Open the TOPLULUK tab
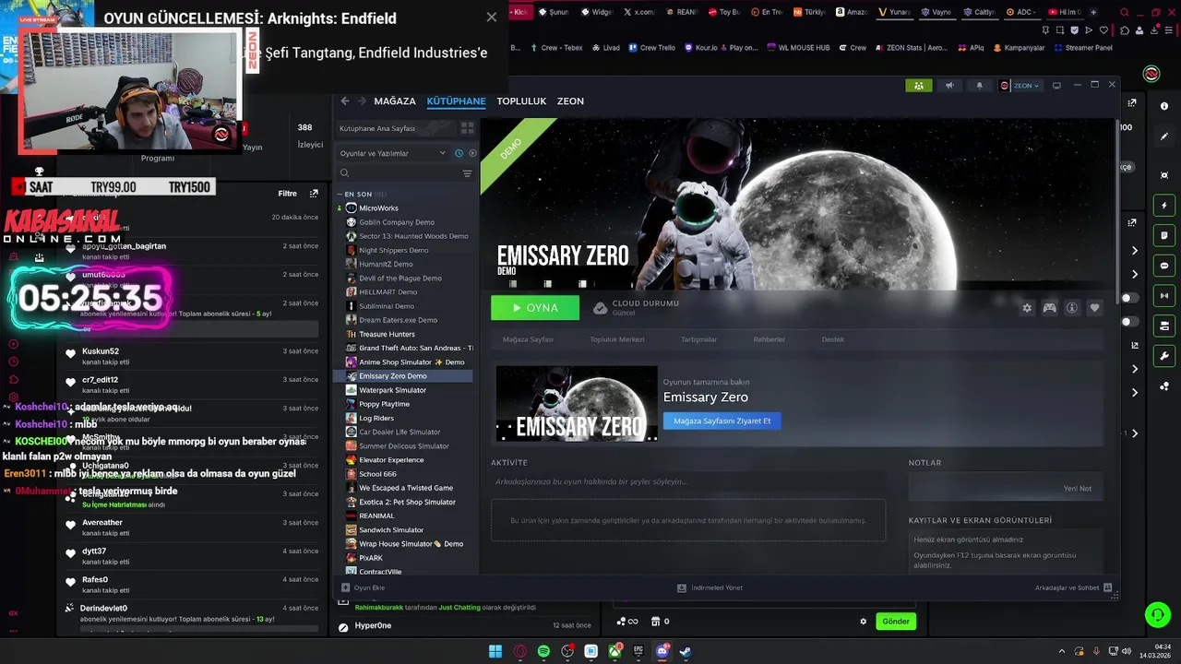The width and height of the screenshot is (1181, 664). (521, 101)
